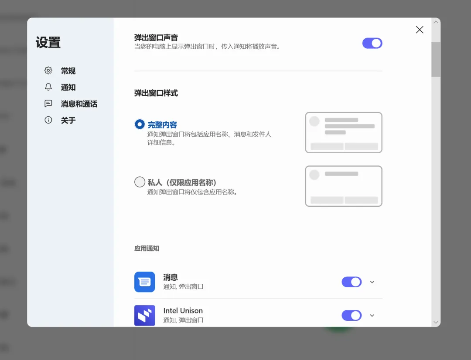Turn off the 弹出窗口声音 switch
Viewport: 471px width, 360px height.
click(x=372, y=43)
